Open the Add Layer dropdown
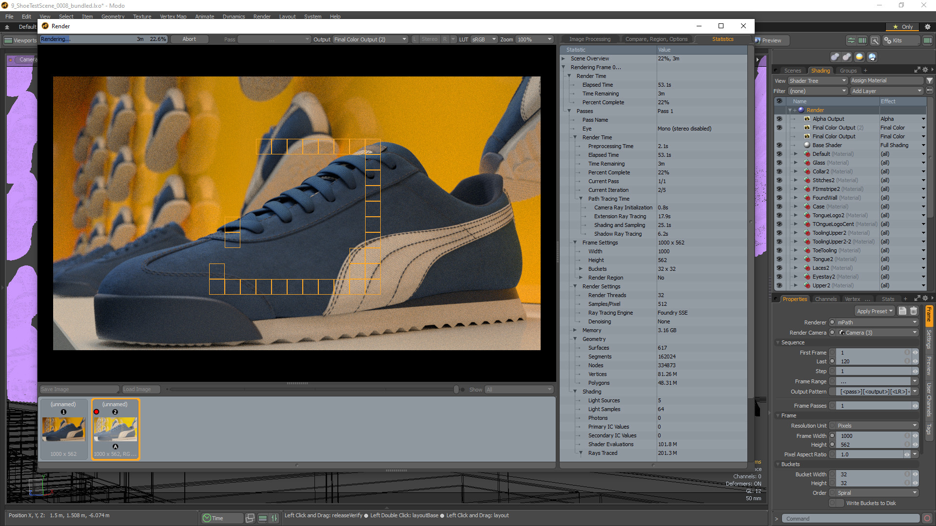Screen dimensions: 936x526 coord(887,91)
